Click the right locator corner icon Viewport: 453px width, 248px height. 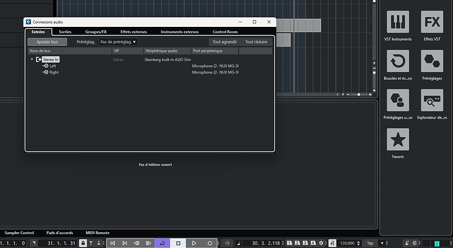pyautogui.click(x=33, y=243)
